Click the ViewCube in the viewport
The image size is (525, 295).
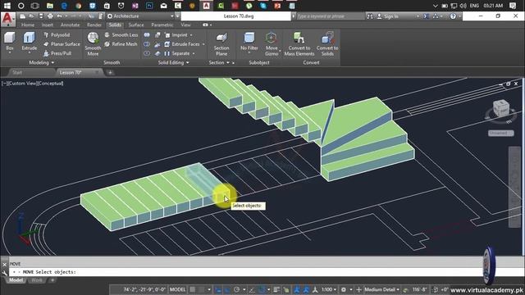[501, 109]
